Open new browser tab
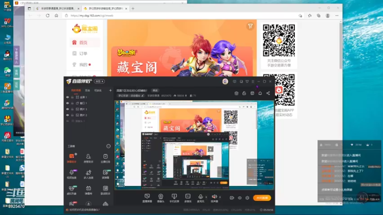 133,9
